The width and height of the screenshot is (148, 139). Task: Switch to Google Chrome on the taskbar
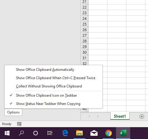[109, 133]
